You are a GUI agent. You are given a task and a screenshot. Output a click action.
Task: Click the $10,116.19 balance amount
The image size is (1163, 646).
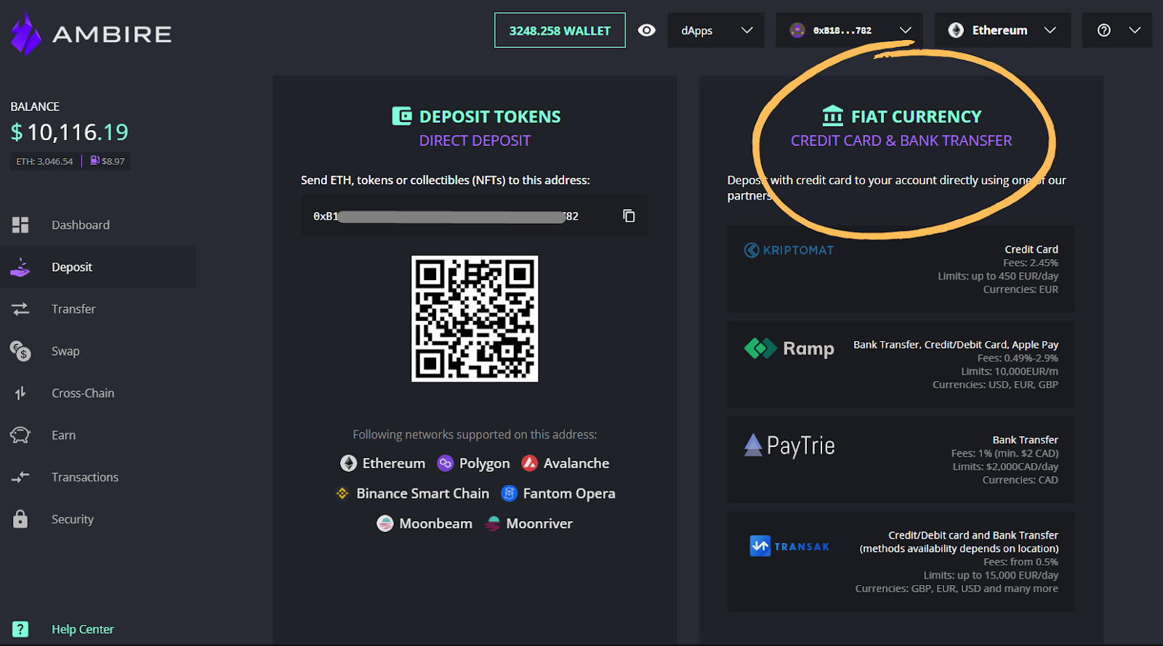[70, 132]
